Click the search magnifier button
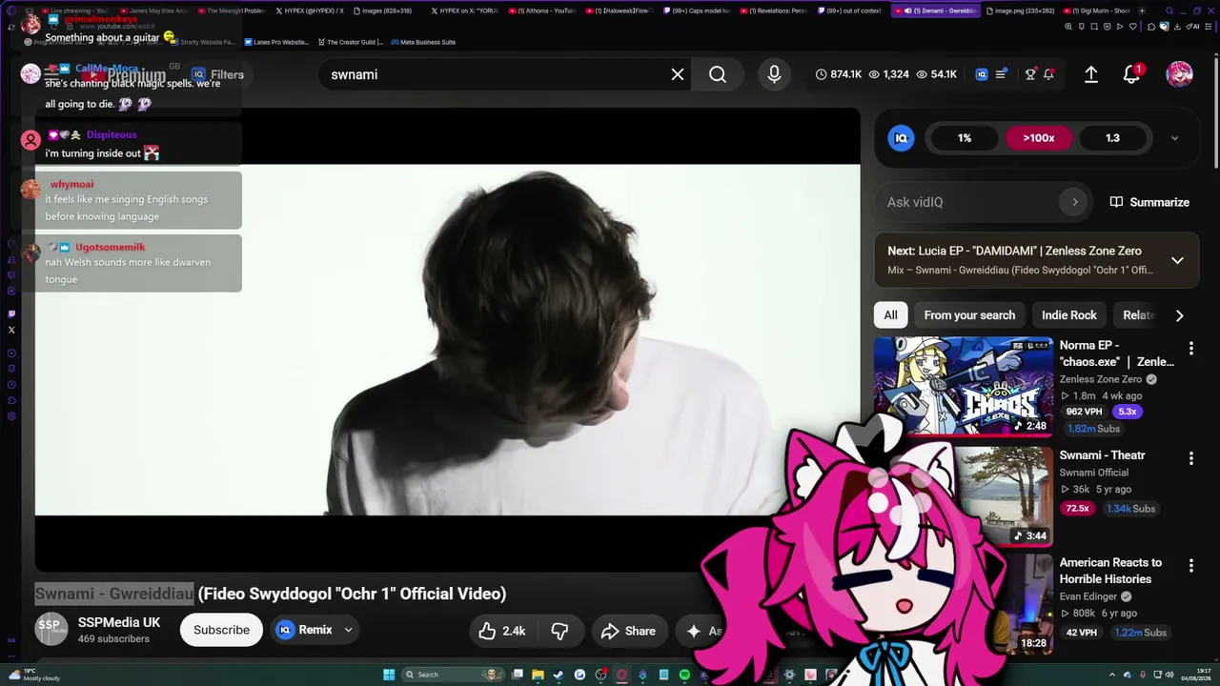The image size is (1220, 686). [718, 74]
